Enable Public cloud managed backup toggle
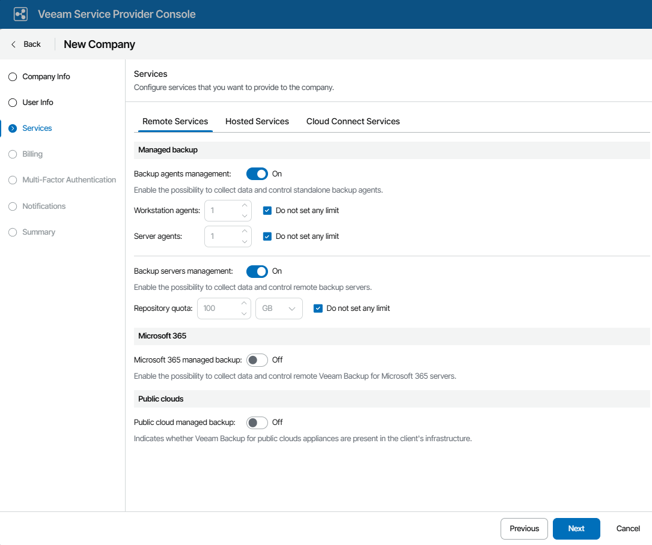The width and height of the screenshot is (652, 545). tap(257, 423)
